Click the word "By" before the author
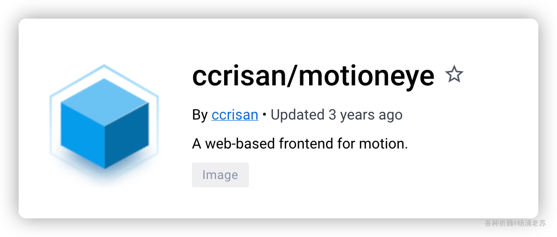Image resolution: width=557 pixels, height=237 pixels. pyautogui.click(x=200, y=115)
